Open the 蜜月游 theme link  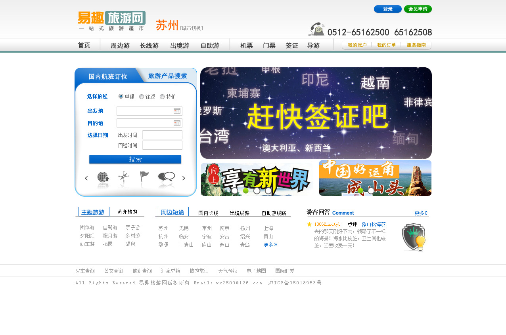pos(110,236)
